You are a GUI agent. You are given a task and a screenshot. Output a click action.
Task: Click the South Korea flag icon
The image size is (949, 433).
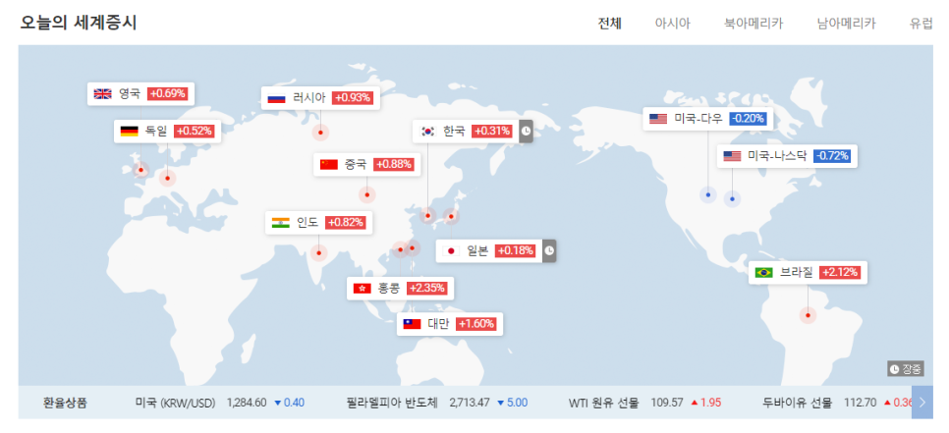tap(428, 132)
